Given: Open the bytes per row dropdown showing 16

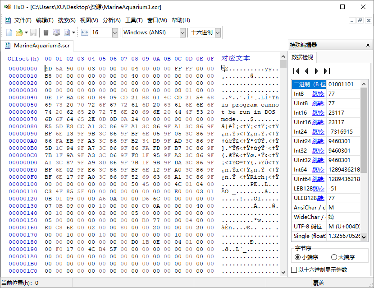Looking at the screenshot, I should click(115, 33).
